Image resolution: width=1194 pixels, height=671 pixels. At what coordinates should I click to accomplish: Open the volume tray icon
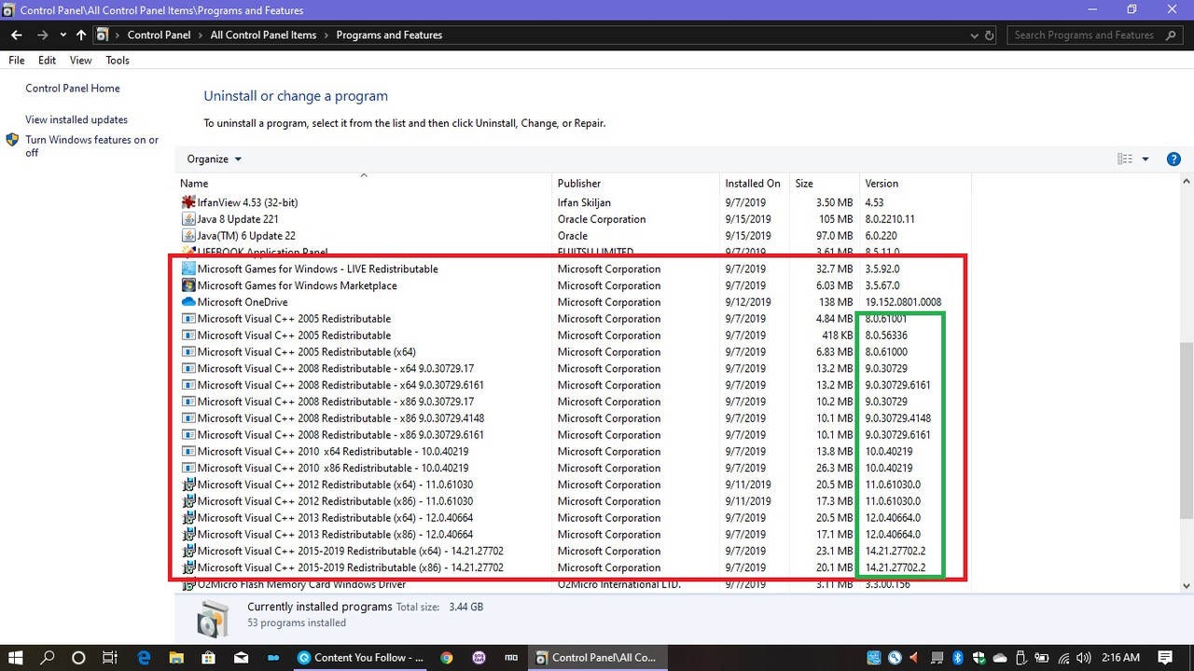click(x=1082, y=657)
